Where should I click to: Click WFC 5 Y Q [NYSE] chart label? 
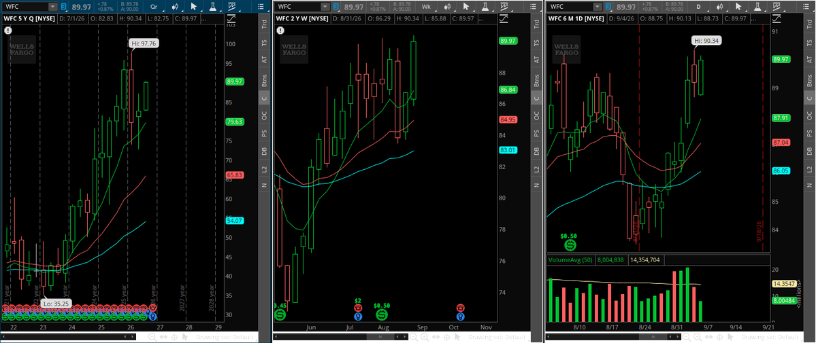(x=29, y=19)
